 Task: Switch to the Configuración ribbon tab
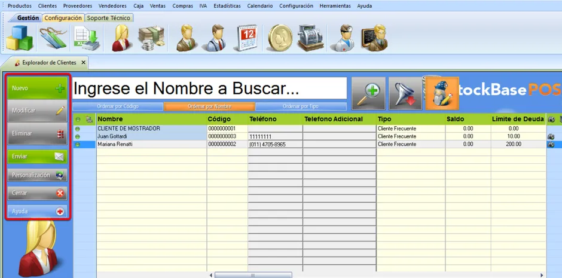[x=63, y=17]
